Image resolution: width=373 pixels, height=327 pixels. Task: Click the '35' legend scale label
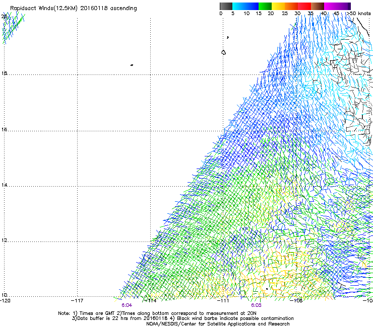pyautogui.click(x=310, y=14)
